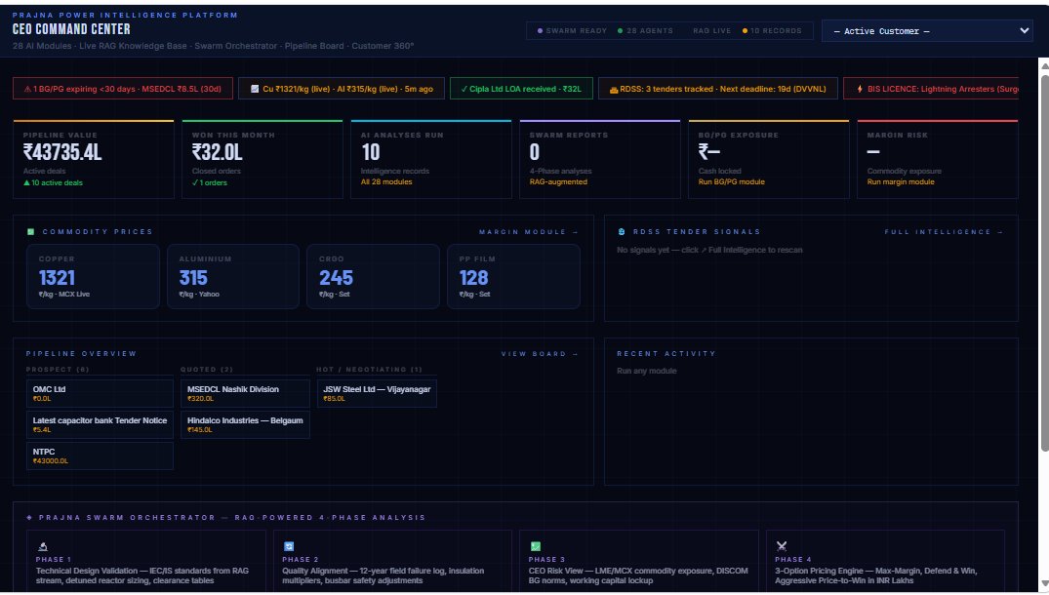Click the 28 Agents status indicator
1049x595 pixels.
click(645, 31)
